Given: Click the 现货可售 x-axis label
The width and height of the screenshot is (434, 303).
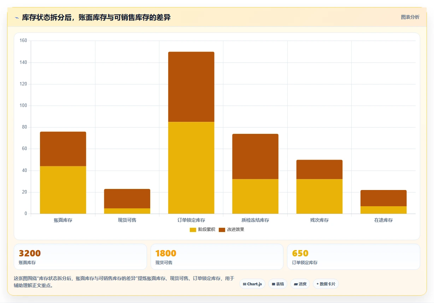Looking at the screenshot, I should pos(127,220).
